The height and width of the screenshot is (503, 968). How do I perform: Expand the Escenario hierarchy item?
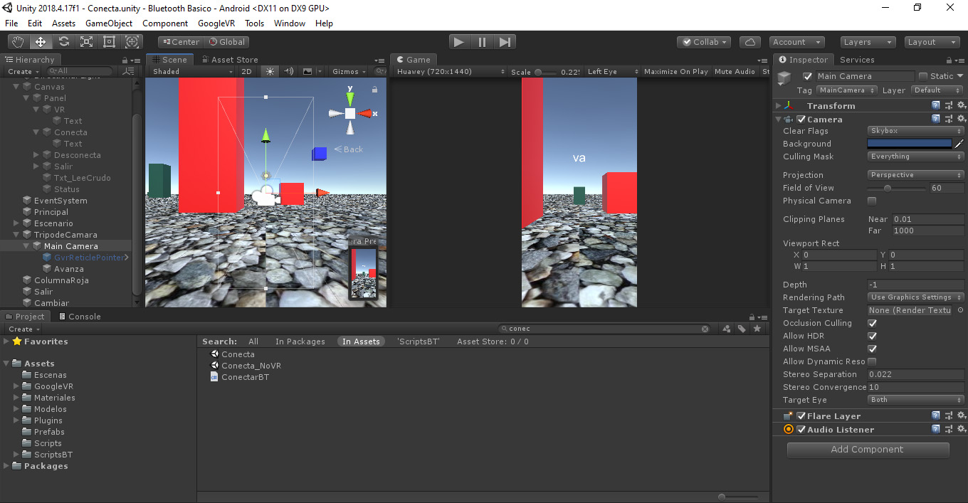click(x=16, y=223)
